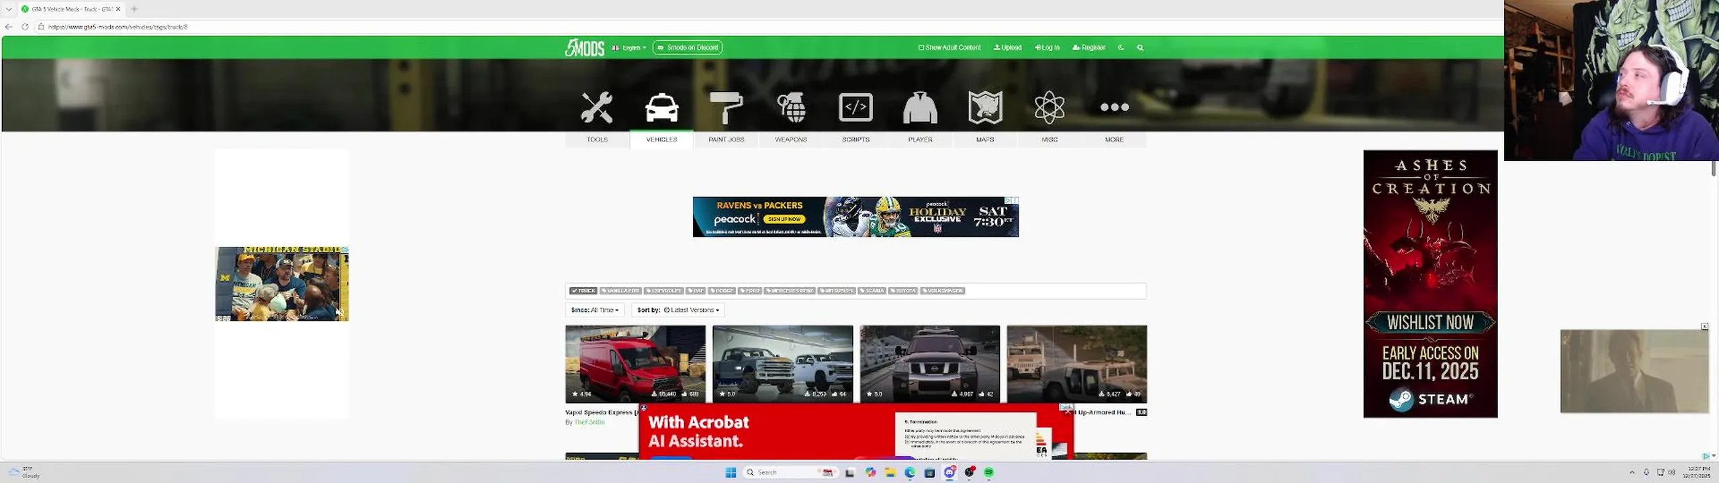
Task: Go back in the browser
Action: (9, 27)
